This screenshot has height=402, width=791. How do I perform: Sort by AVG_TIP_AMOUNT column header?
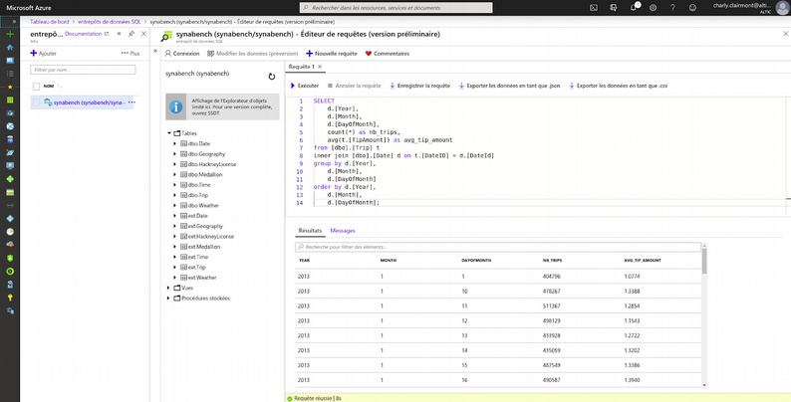[x=643, y=261]
